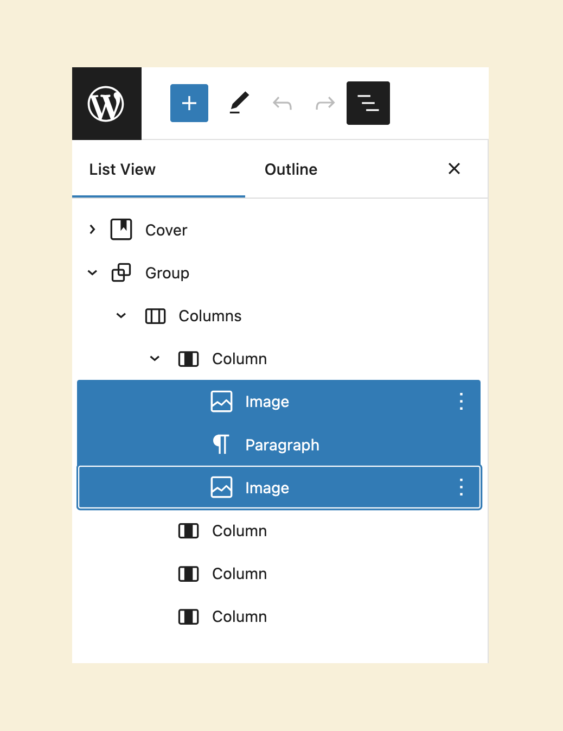563x731 pixels.
Task: Open options menu for first Image block
Action: pos(461,402)
